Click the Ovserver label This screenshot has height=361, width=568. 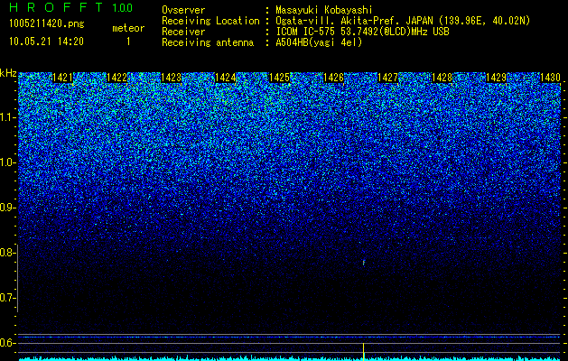point(183,10)
